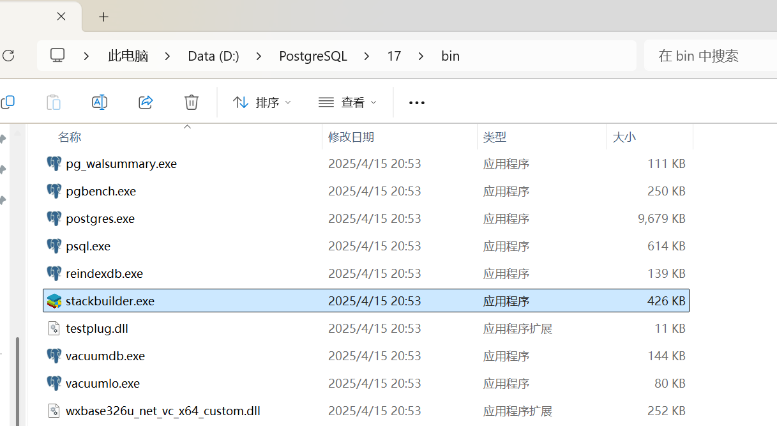Click the psql.exe elephant icon

tap(54, 246)
